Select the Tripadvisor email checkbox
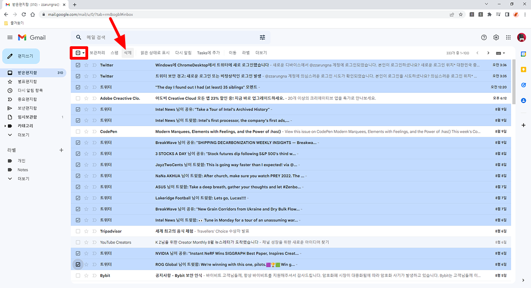This screenshot has width=531, height=288. [x=78, y=231]
